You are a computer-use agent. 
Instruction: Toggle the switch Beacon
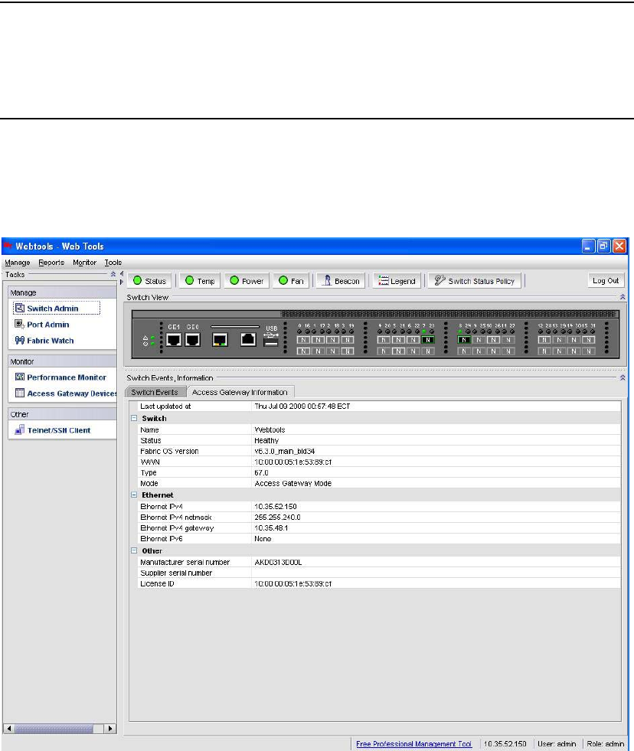pyautogui.click(x=341, y=281)
